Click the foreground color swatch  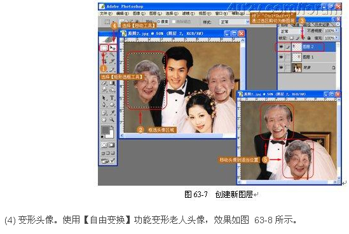[106, 130]
